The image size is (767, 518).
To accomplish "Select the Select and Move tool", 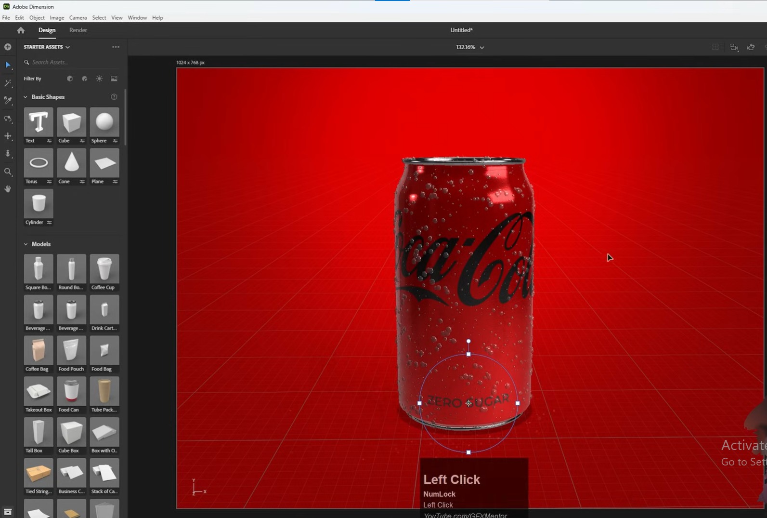I will tap(8, 65).
